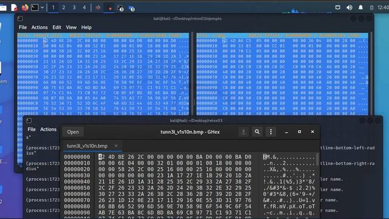Open Edit menu in ejemplo terminal

tap(57, 27)
